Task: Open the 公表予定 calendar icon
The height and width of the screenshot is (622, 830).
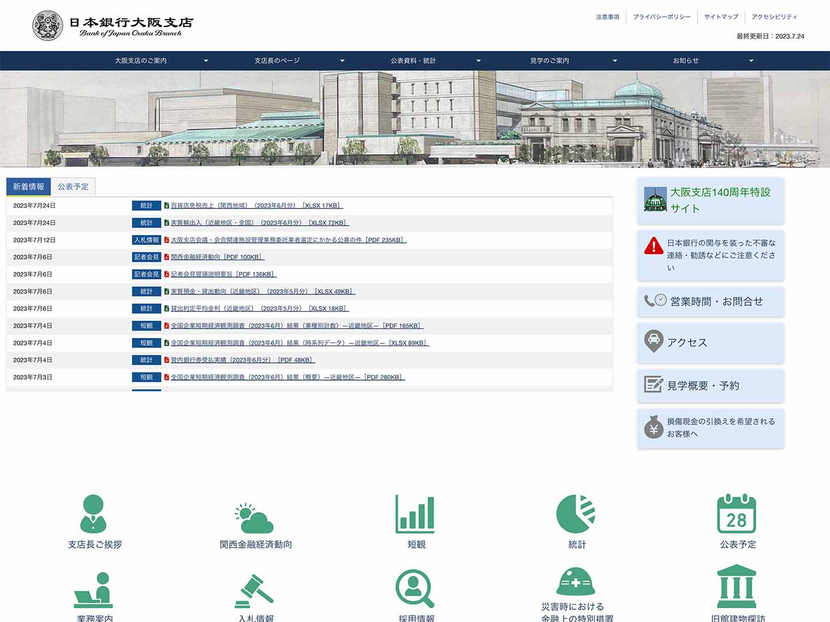Action: 737,514
